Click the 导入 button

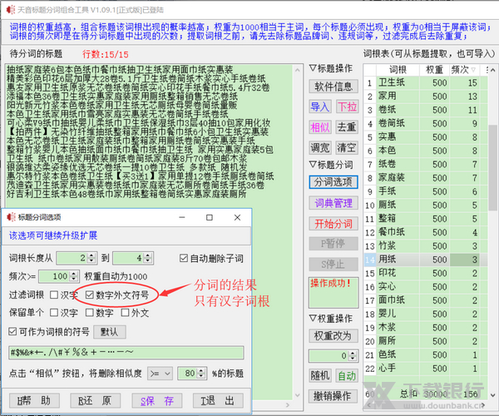point(320,106)
